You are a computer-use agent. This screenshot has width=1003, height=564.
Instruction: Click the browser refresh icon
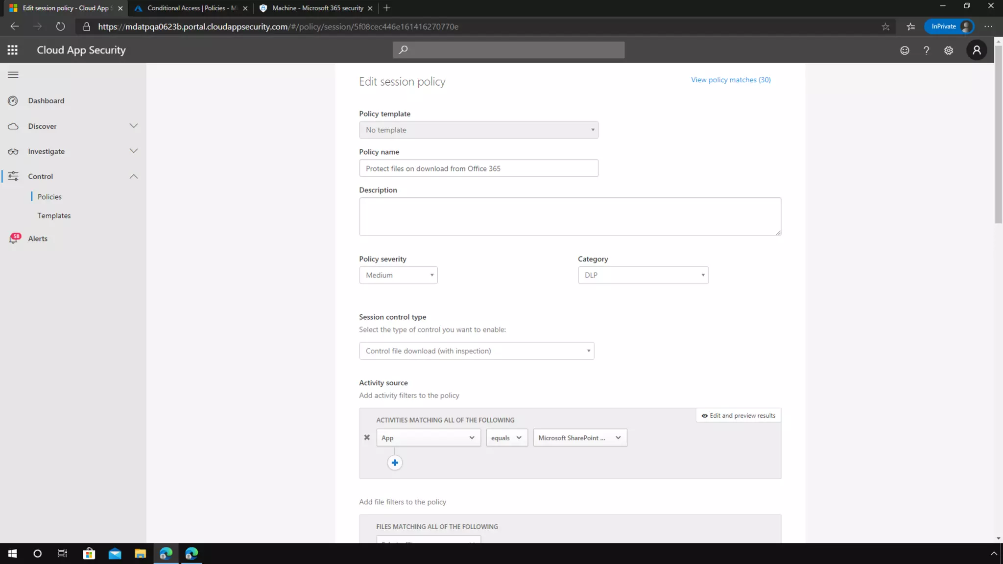coord(60,26)
